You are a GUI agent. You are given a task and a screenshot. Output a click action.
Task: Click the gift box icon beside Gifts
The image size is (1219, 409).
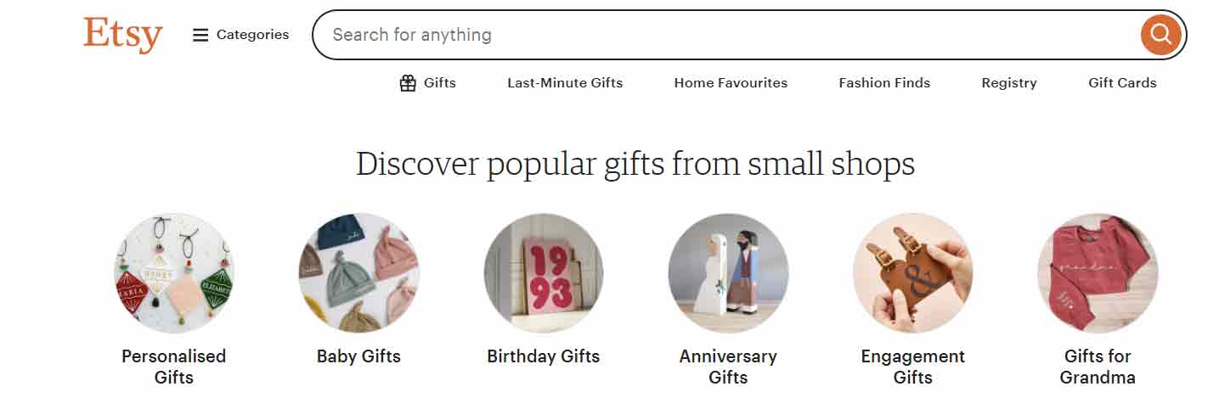click(x=408, y=83)
